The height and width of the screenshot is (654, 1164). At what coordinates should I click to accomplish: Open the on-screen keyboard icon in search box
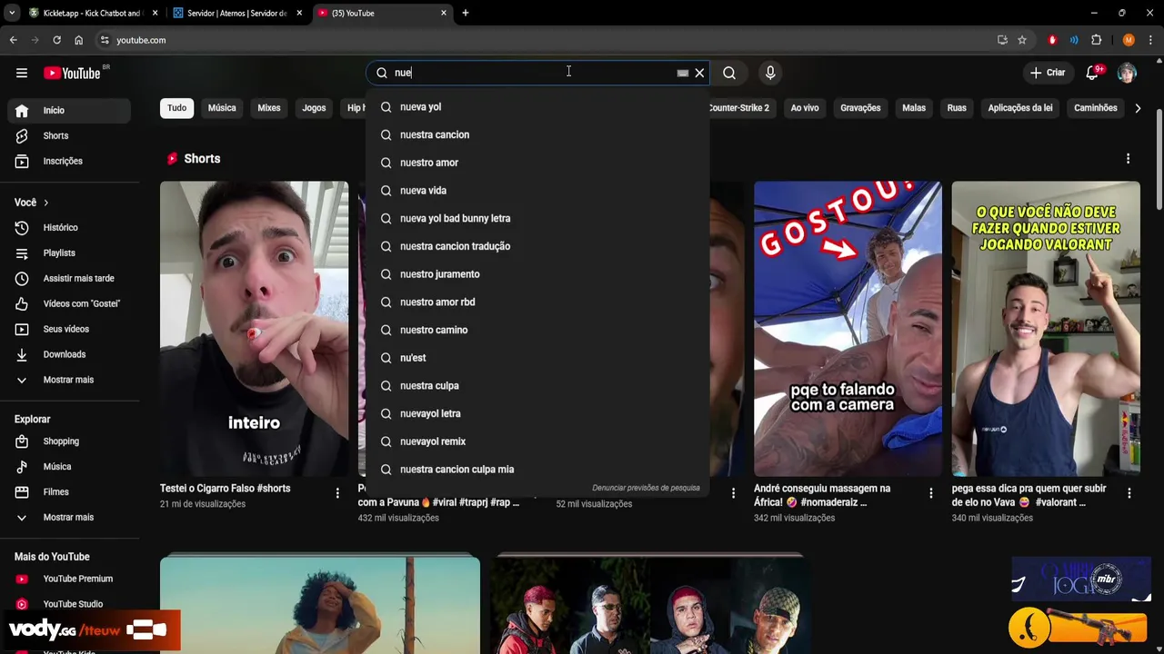click(683, 73)
